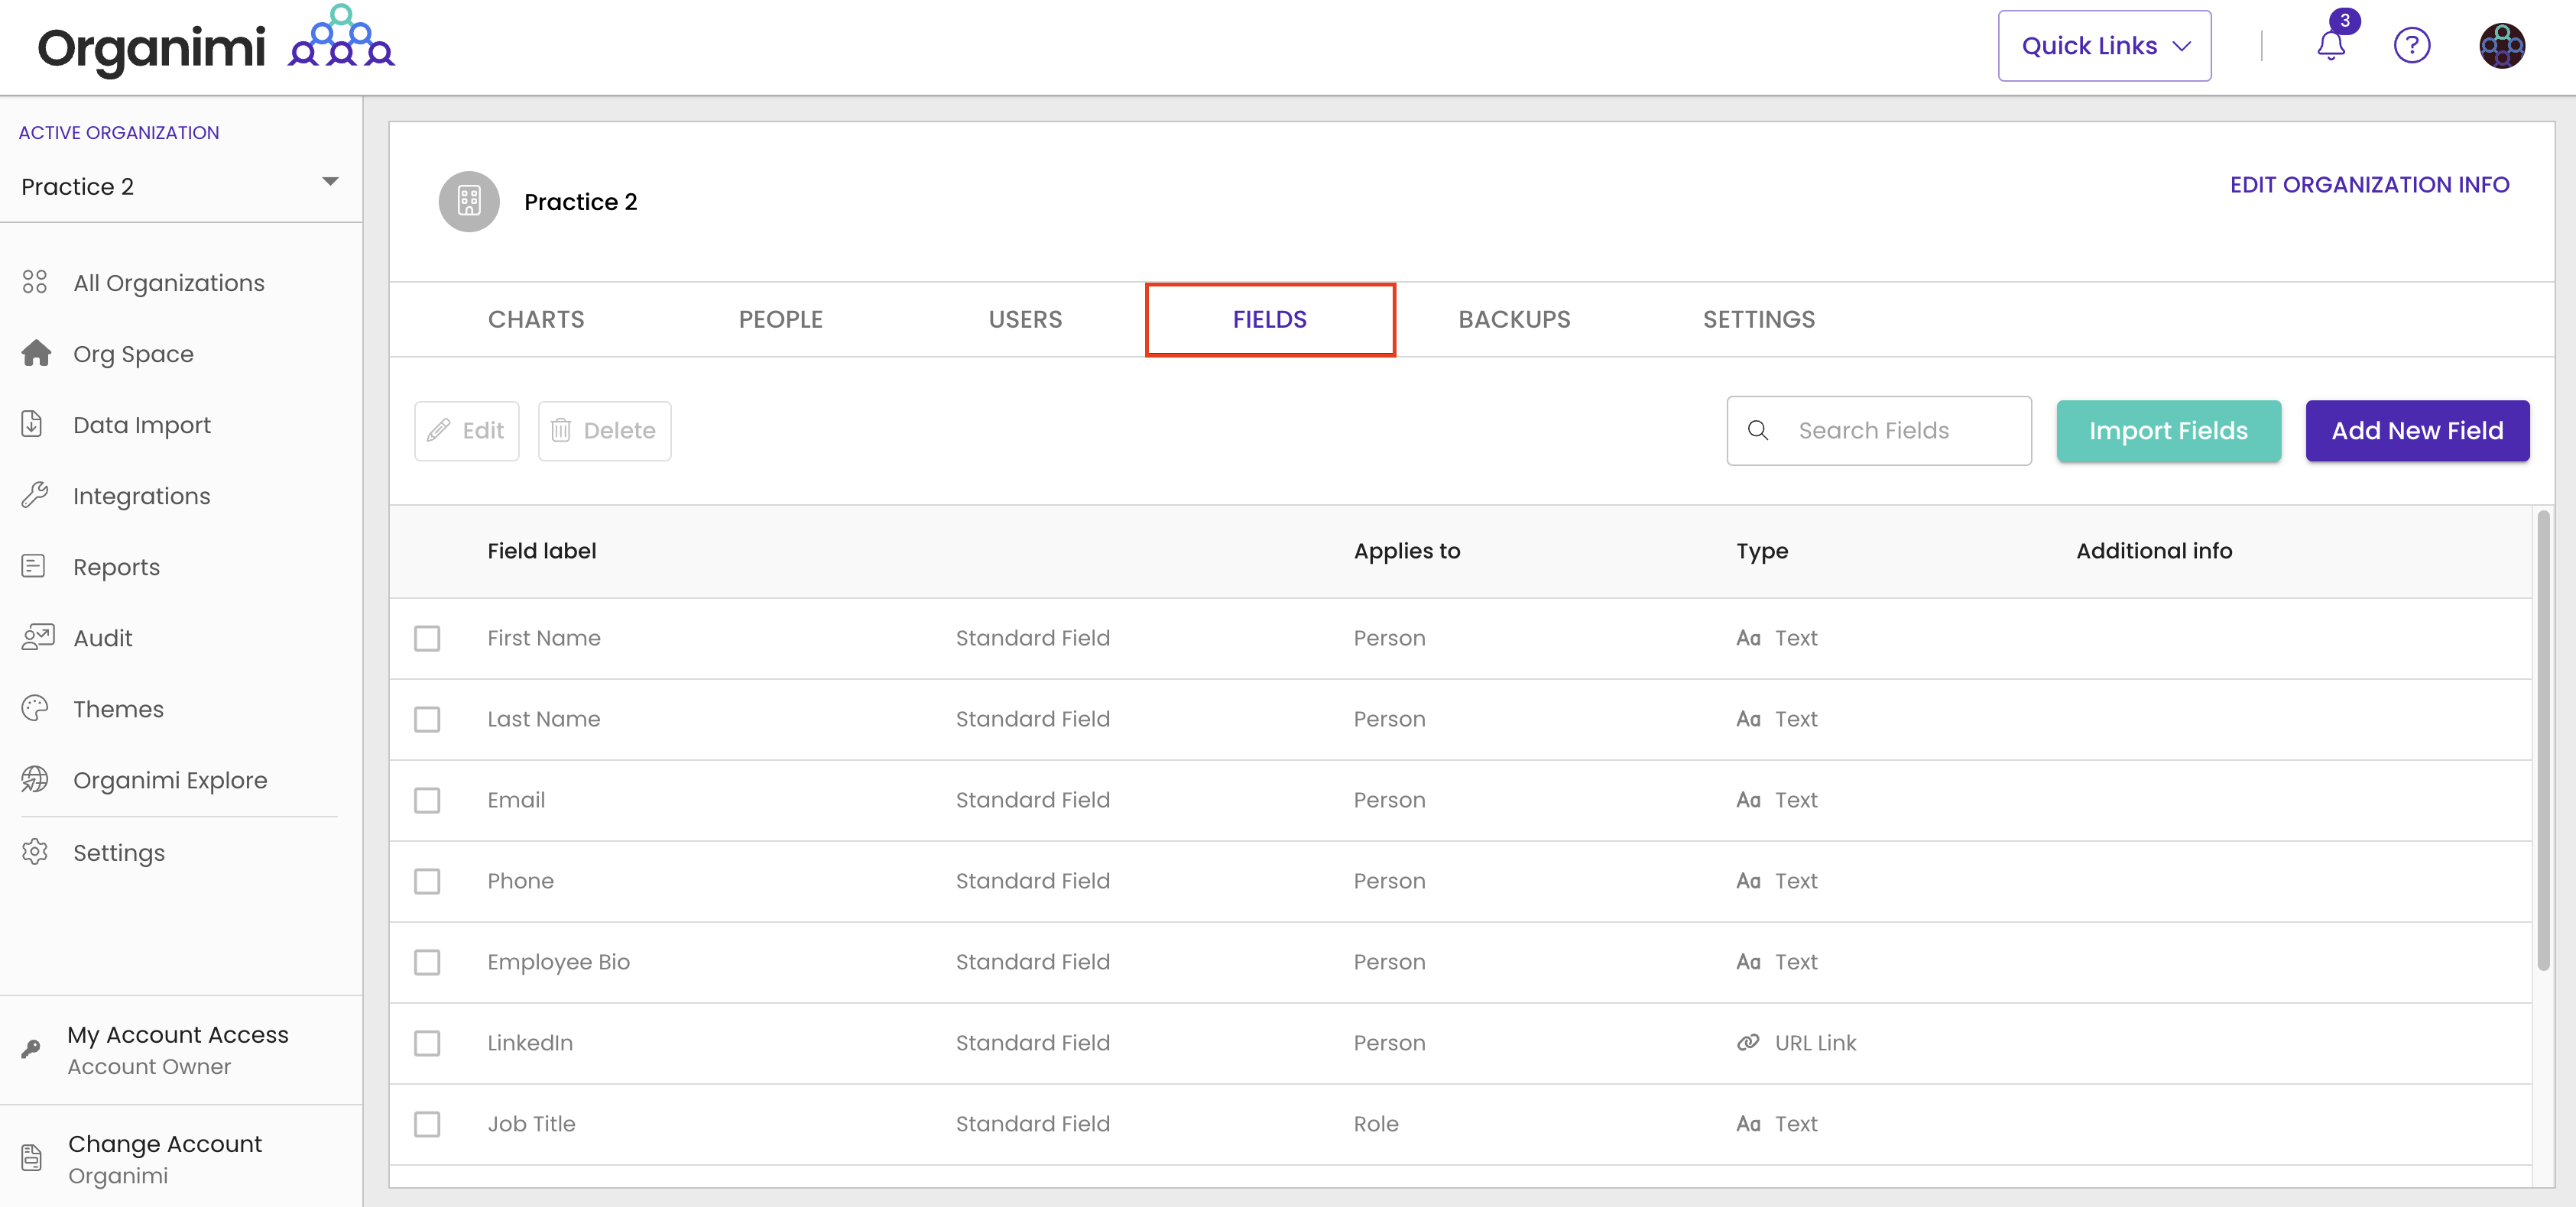Open the PEOPLE tab
Viewport: 2576px width, 1207px height.
click(x=780, y=320)
